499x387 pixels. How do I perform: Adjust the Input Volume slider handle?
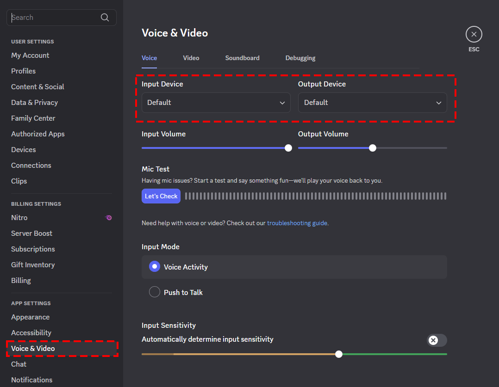point(288,148)
